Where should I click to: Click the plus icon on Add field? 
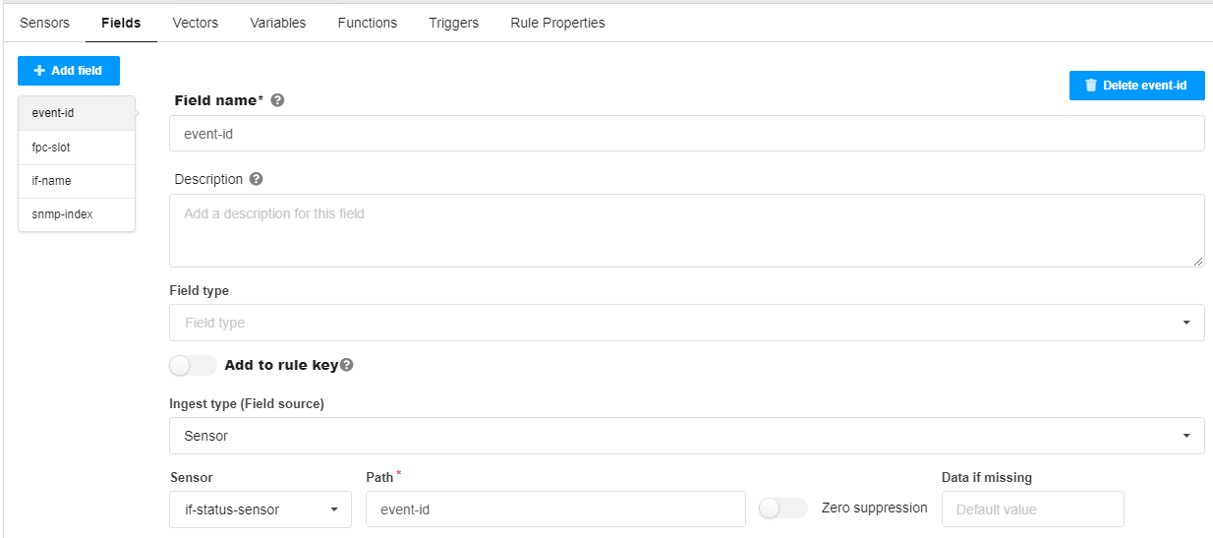click(x=39, y=71)
